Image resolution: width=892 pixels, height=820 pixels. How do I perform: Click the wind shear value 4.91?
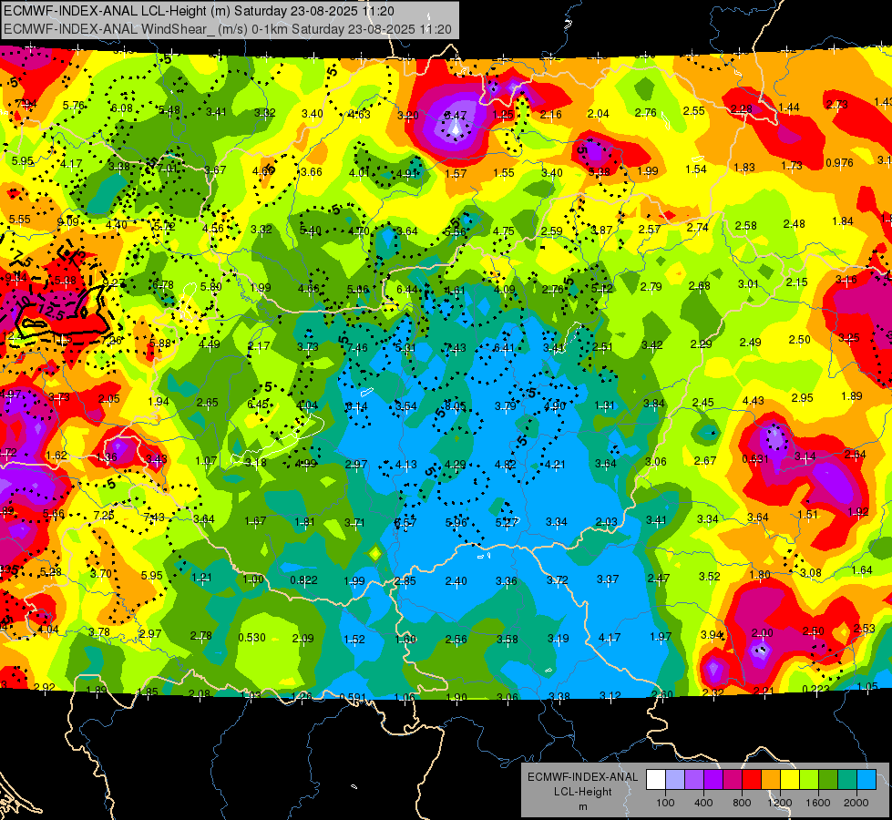(x=407, y=173)
